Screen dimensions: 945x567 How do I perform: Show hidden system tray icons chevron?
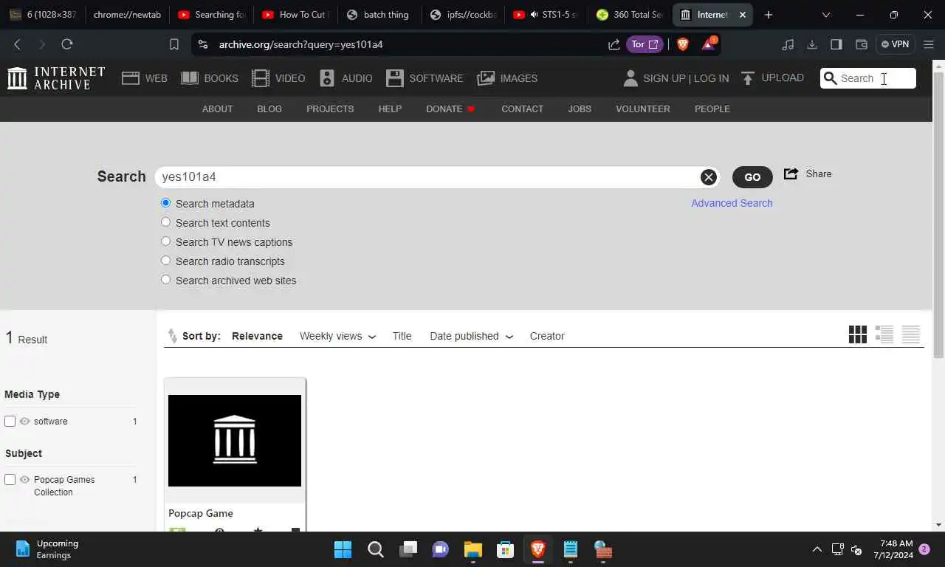[817, 549]
